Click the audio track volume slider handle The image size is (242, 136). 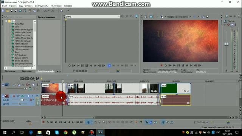point(22,100)
